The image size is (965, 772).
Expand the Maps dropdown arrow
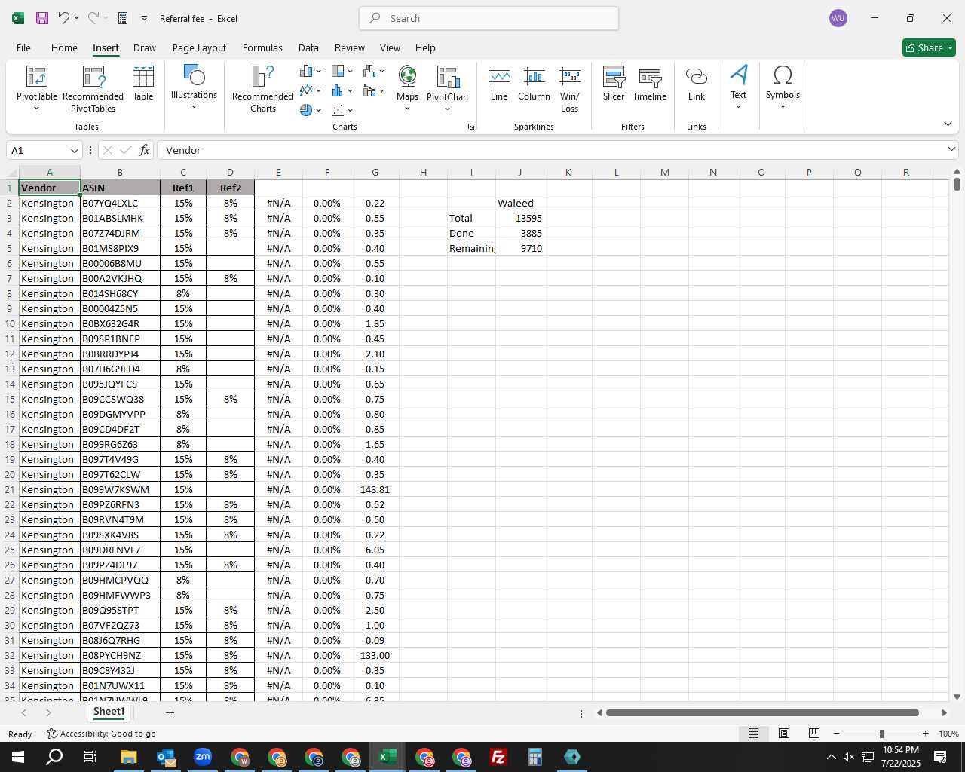pos(407,109)
